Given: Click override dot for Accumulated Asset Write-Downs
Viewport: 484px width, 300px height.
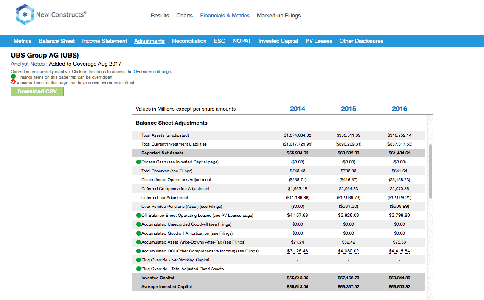Looking at the screenshot, I should click(138, 242).
